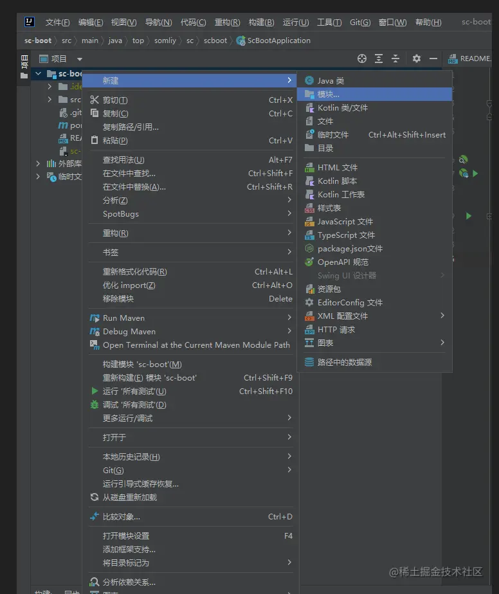Expand the XML 配置文件 submenu arrow
This screenshot has width=499, height=594.
click(442, 315)
